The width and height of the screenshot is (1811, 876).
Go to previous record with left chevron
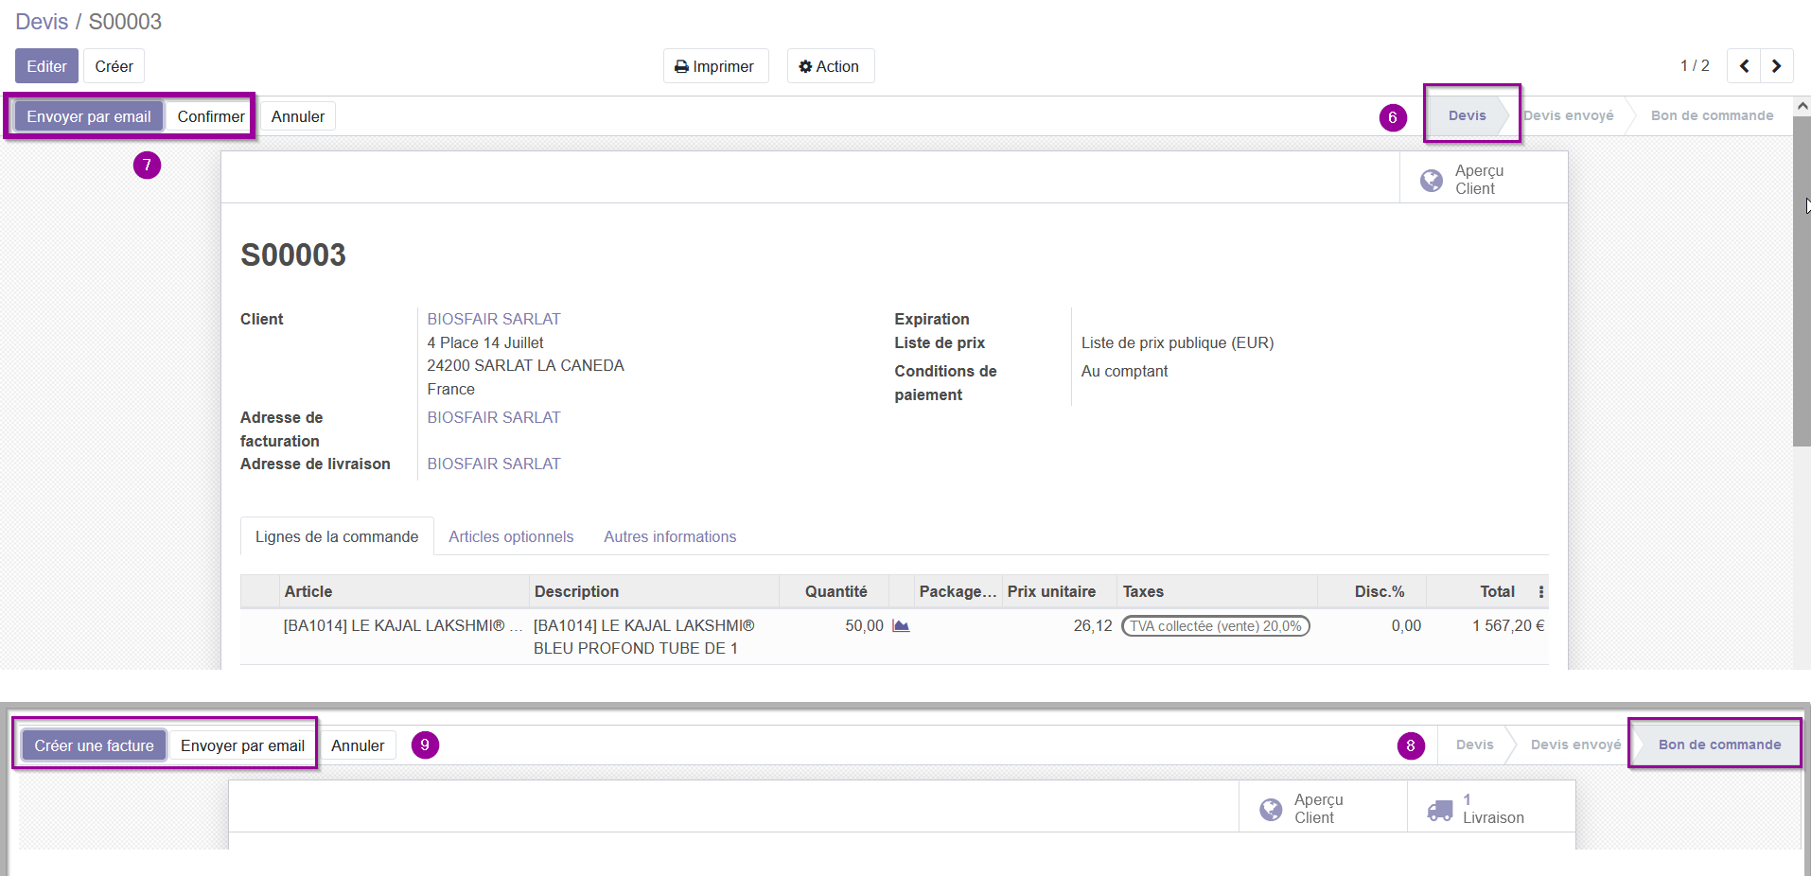click(x=1744, y=66)
